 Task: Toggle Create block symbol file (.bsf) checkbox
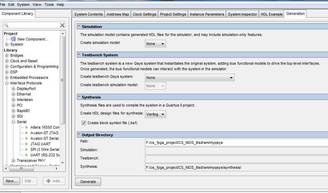coord(84,123)
